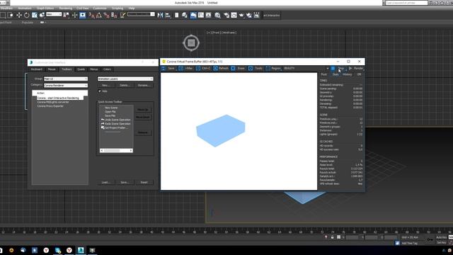The width and height of the screenshot is (453, 255).
Task: Click the Remove button
Action: [x=143, y=132]
